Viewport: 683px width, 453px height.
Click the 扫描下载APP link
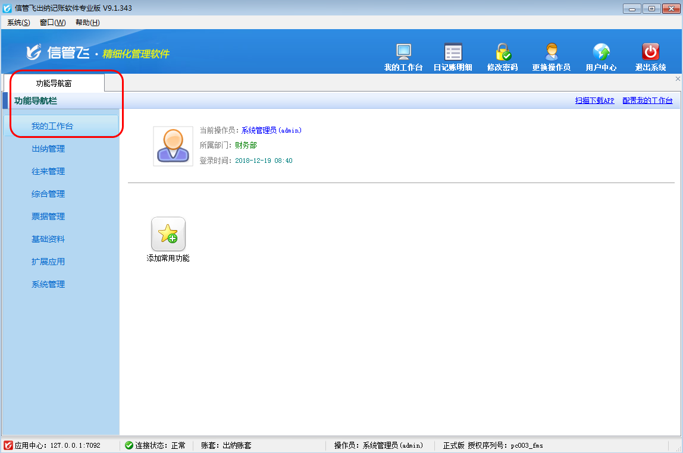(594, 101)
